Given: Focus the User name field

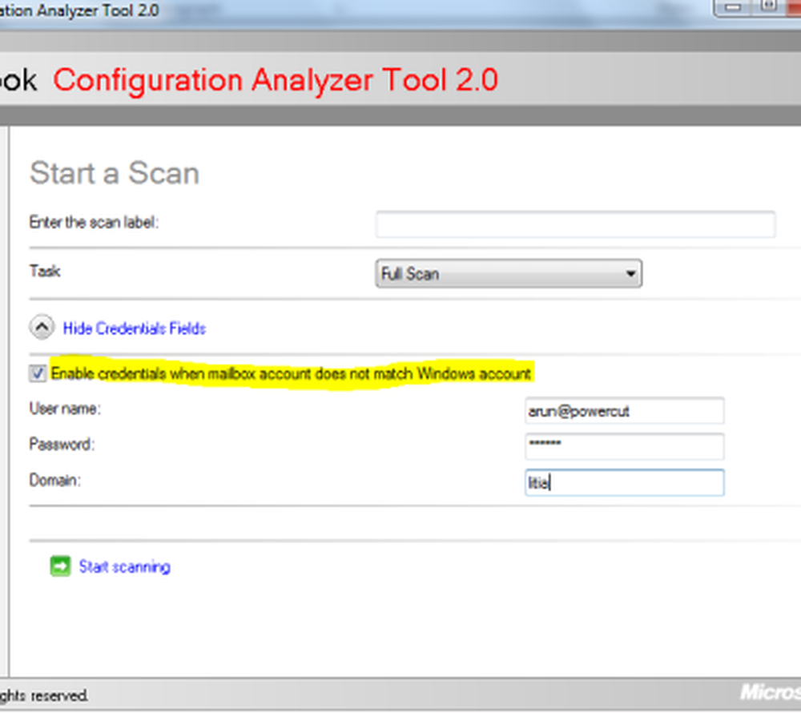Looking at the screenshot, I should point(624,411).
